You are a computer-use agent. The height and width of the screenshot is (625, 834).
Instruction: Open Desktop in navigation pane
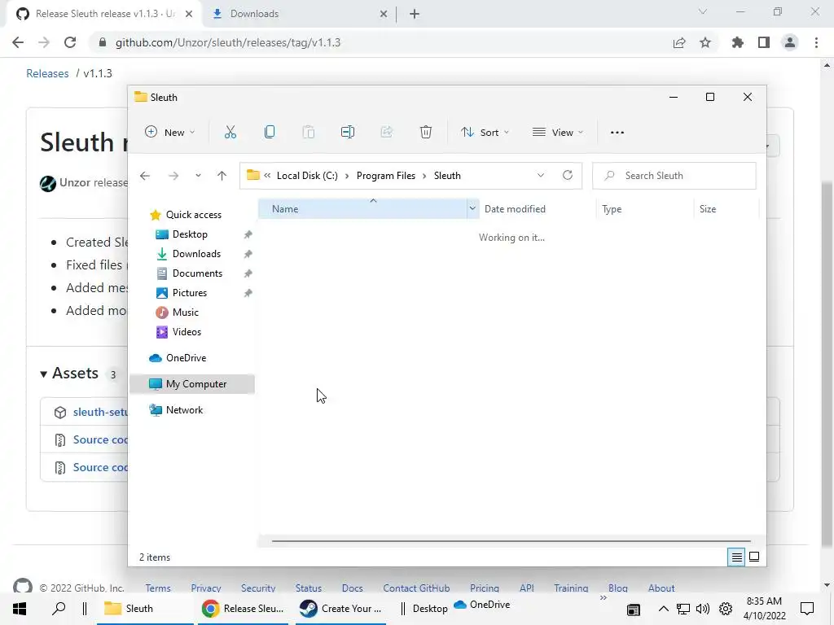pyautogui.click(x=189, y=234)
